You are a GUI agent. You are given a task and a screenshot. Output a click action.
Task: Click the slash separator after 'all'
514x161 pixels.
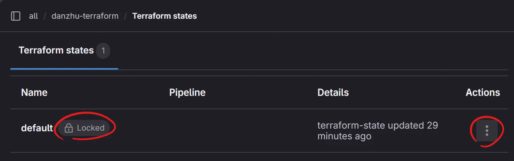coord(45,16)
